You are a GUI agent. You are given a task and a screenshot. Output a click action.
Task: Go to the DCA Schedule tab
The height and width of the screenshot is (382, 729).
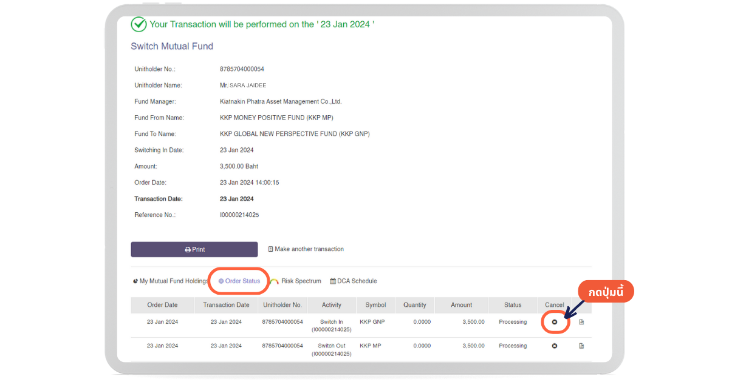pyautogui.click(x=354, y=281)
